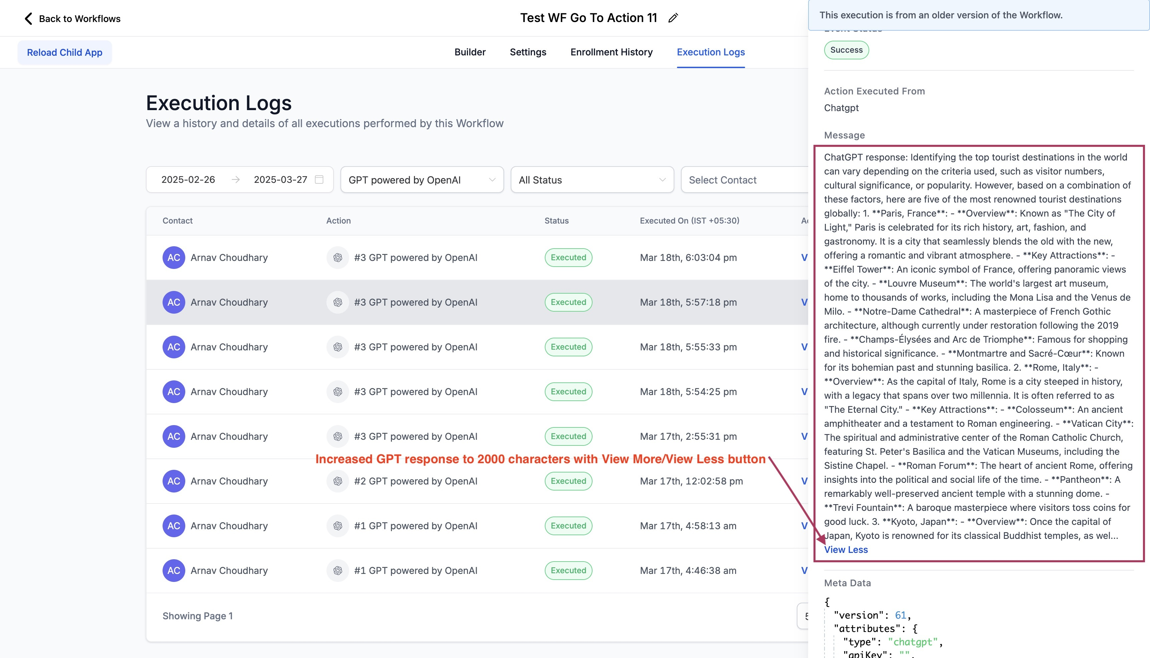1150x658 pixels.
Task: Click OpenAI icon in 6:03:04 pm row
Action: point(337,258)
